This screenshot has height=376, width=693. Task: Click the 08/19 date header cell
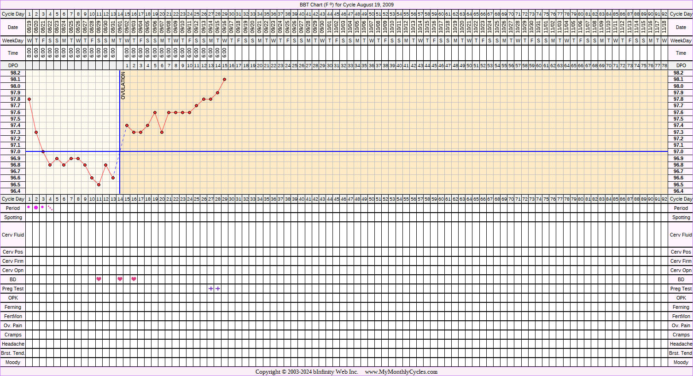29,27
